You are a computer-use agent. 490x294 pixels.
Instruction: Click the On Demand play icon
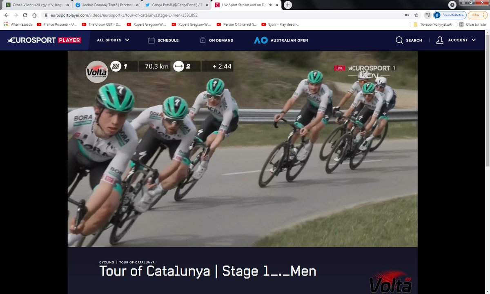pos(203,40)
